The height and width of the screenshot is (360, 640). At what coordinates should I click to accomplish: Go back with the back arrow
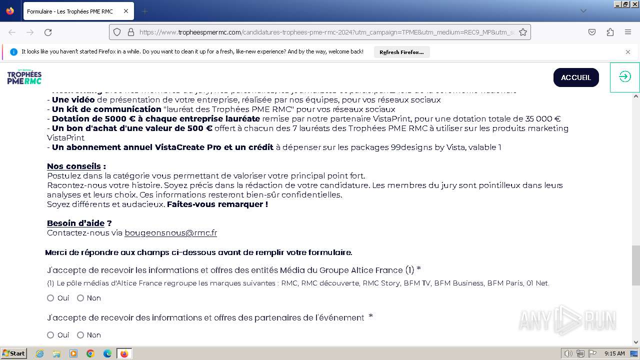tap(12, 32)
